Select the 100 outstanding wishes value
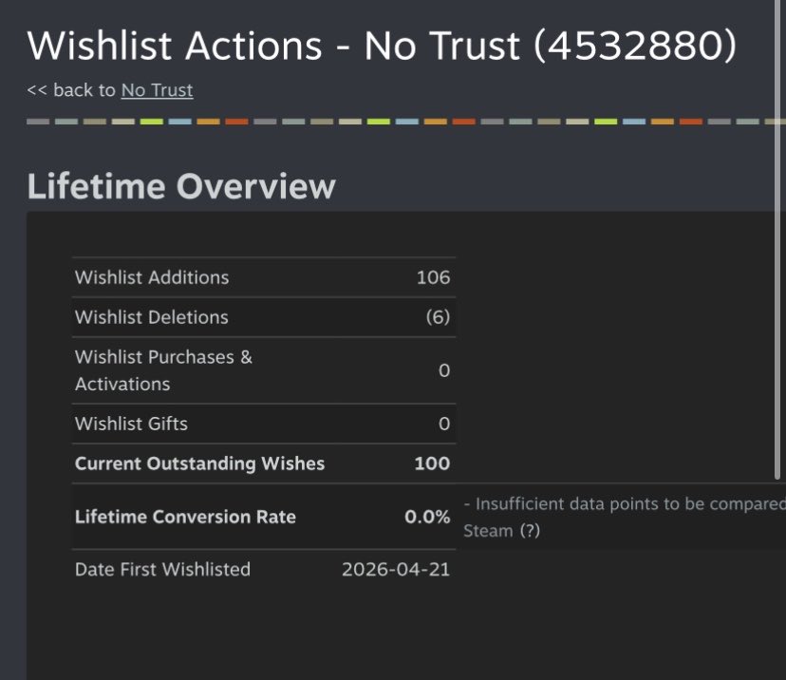 tap(432, 463)
